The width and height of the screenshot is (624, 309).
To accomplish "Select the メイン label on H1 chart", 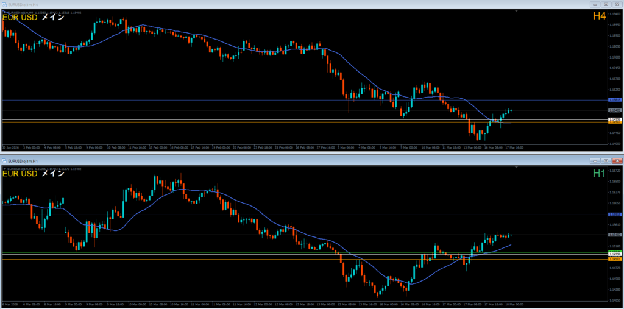I will pos(54,174).
